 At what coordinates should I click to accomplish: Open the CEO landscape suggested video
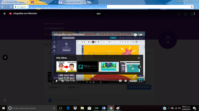pyautogui.click(x=109, y=67)
